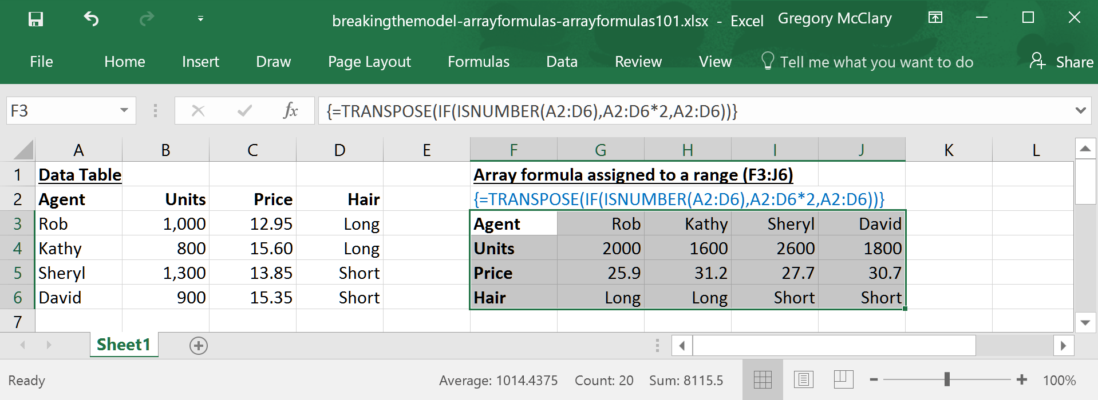1098x400 pixels.
Task: Select cell F6 Hair
Action: (x=514, y=297)
